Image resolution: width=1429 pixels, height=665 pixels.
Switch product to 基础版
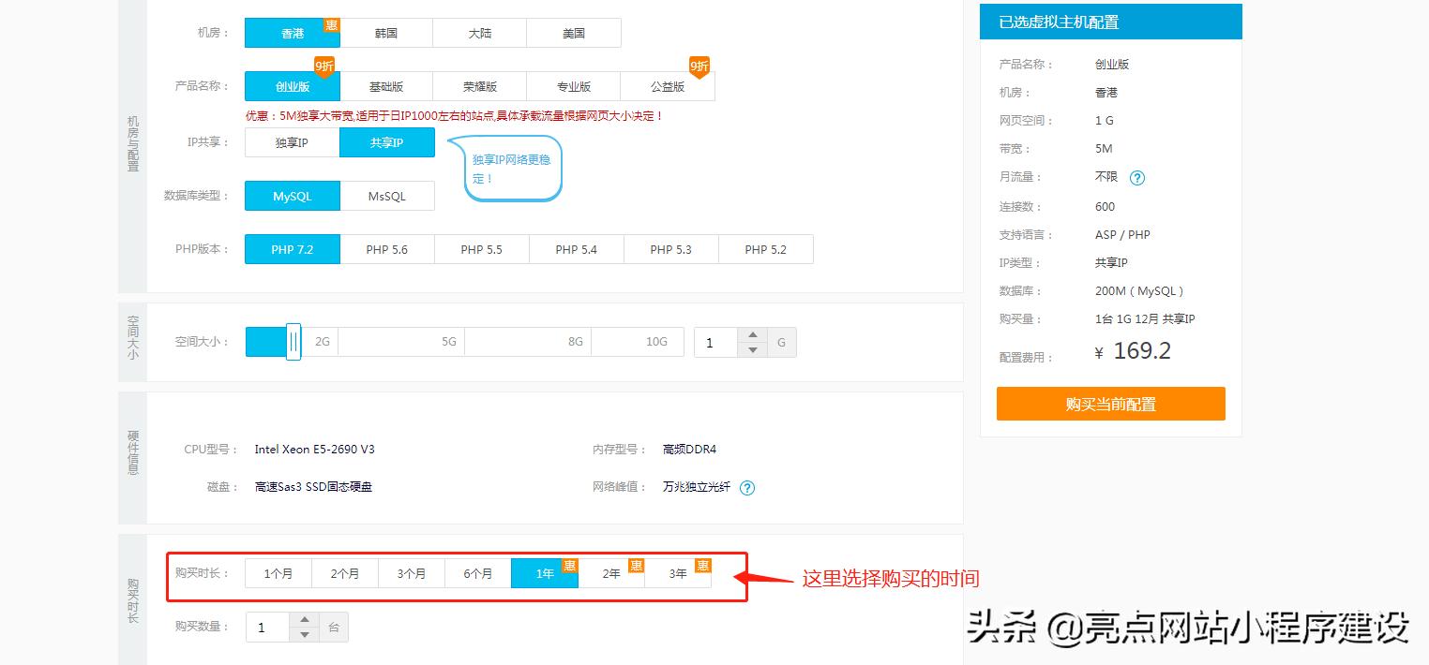coord(385,85)
